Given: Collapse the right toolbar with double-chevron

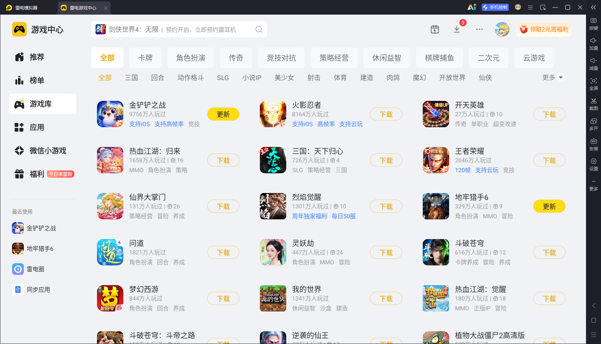Looking at the screenshot, I should click(x=593, y=7).
